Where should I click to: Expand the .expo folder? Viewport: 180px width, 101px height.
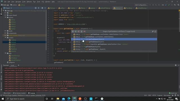pyautogui.click(x=5, y=13)
